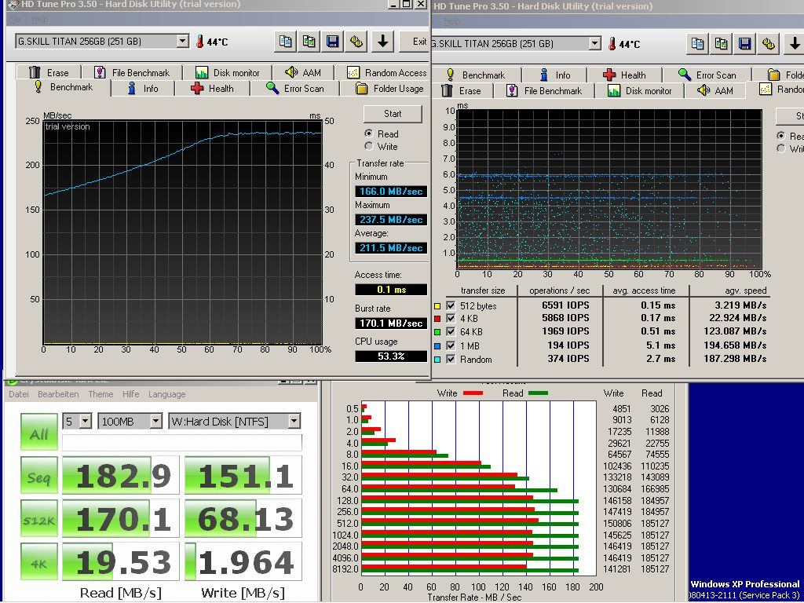Open the Theme menu in CrystalDiskMark
The width and height of the screenshot is (804, 603).
click(100, 394)
